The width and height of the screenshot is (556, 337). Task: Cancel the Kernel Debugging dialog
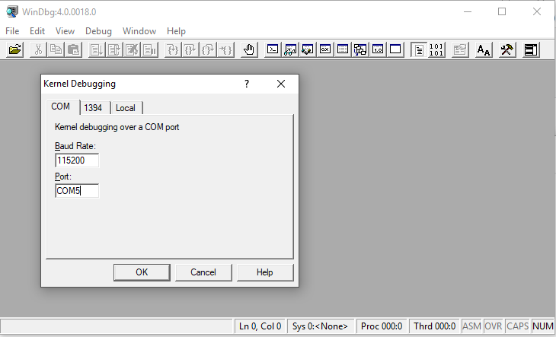point(203,272)
